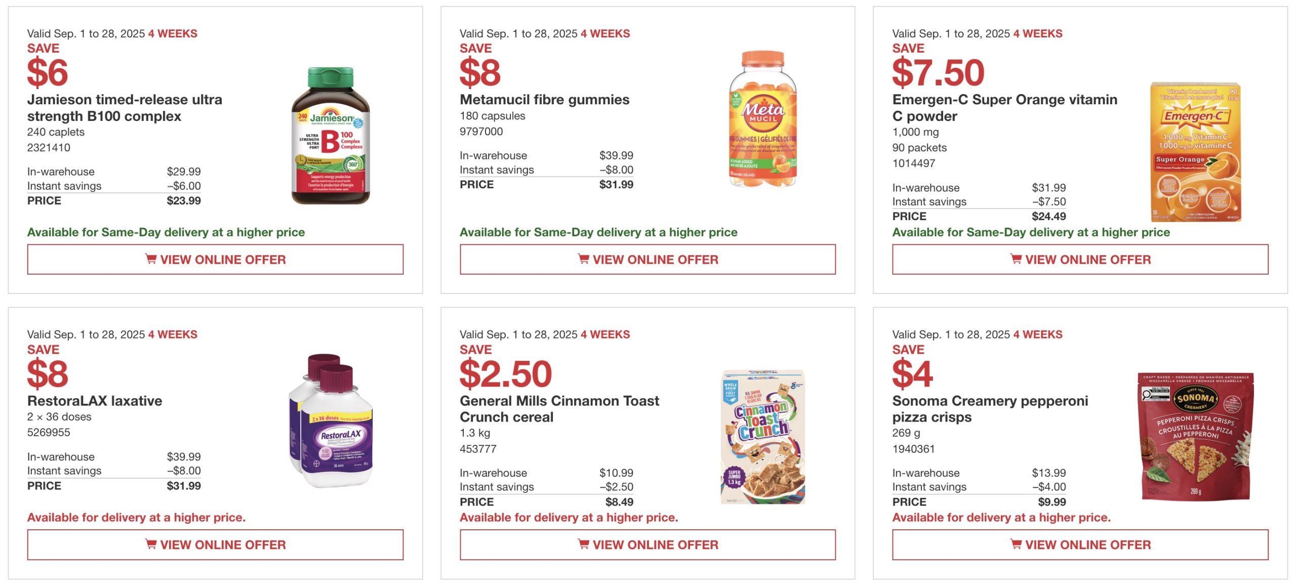Viewport: 1296px width, 587px height.
Task: View online offer for RestoraLAX laxative
Action: (x=215, y=544)
